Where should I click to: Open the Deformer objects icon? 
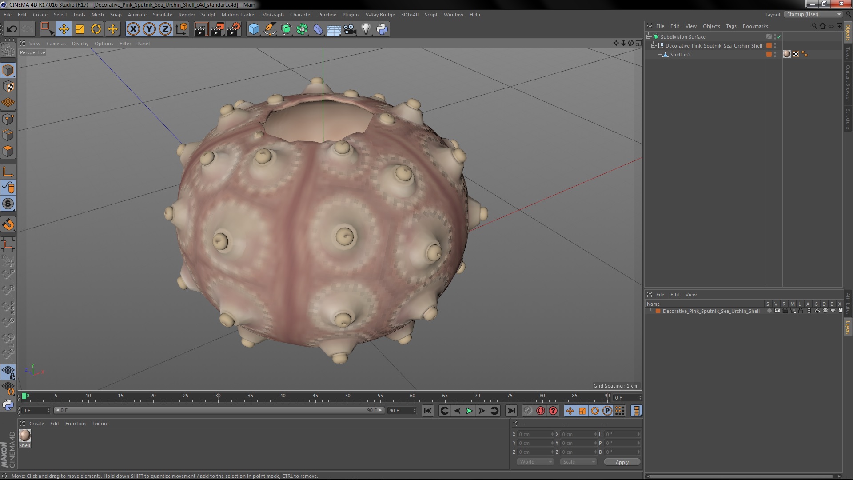pos(318,29)
